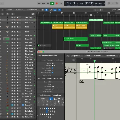Image resolution: width=120 pixels, height=120 pixels.
Task: Select the Dell...Bells track name
Action: click(29, 111)
